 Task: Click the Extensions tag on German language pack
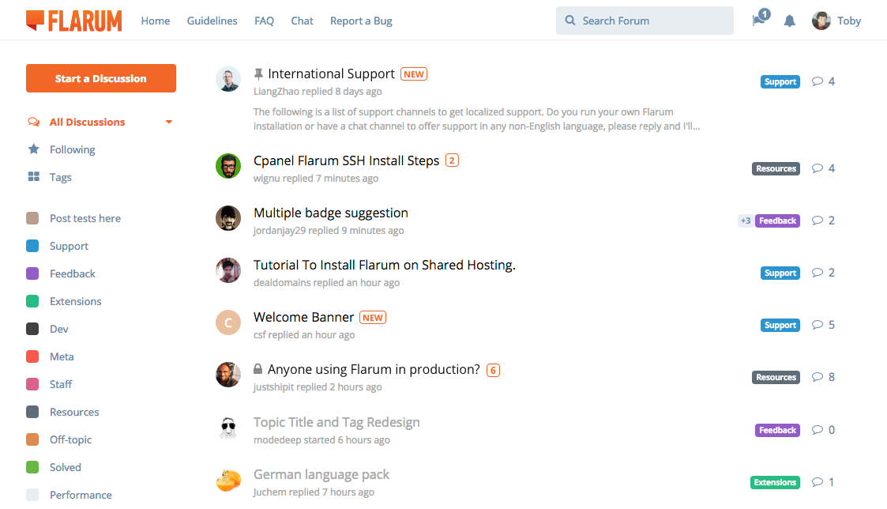tap(775, 482)
